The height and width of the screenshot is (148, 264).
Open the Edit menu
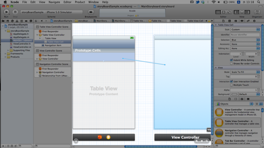click(33, 2)
